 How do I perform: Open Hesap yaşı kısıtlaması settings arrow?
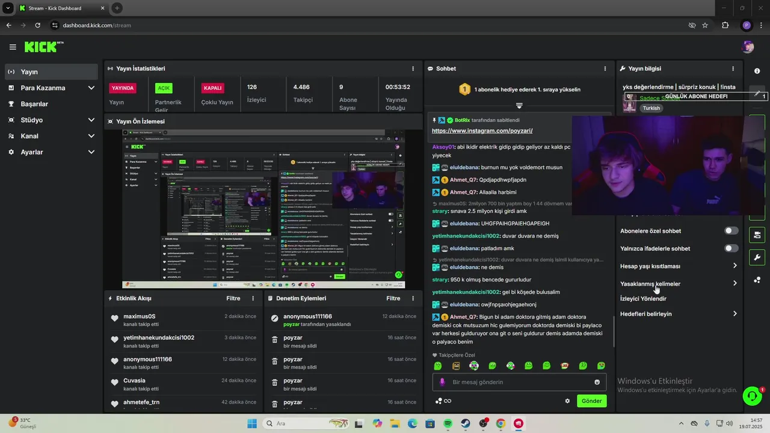point(735,266)
